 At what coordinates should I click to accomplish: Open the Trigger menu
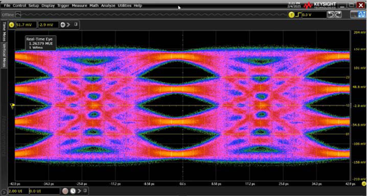point(63,6)
